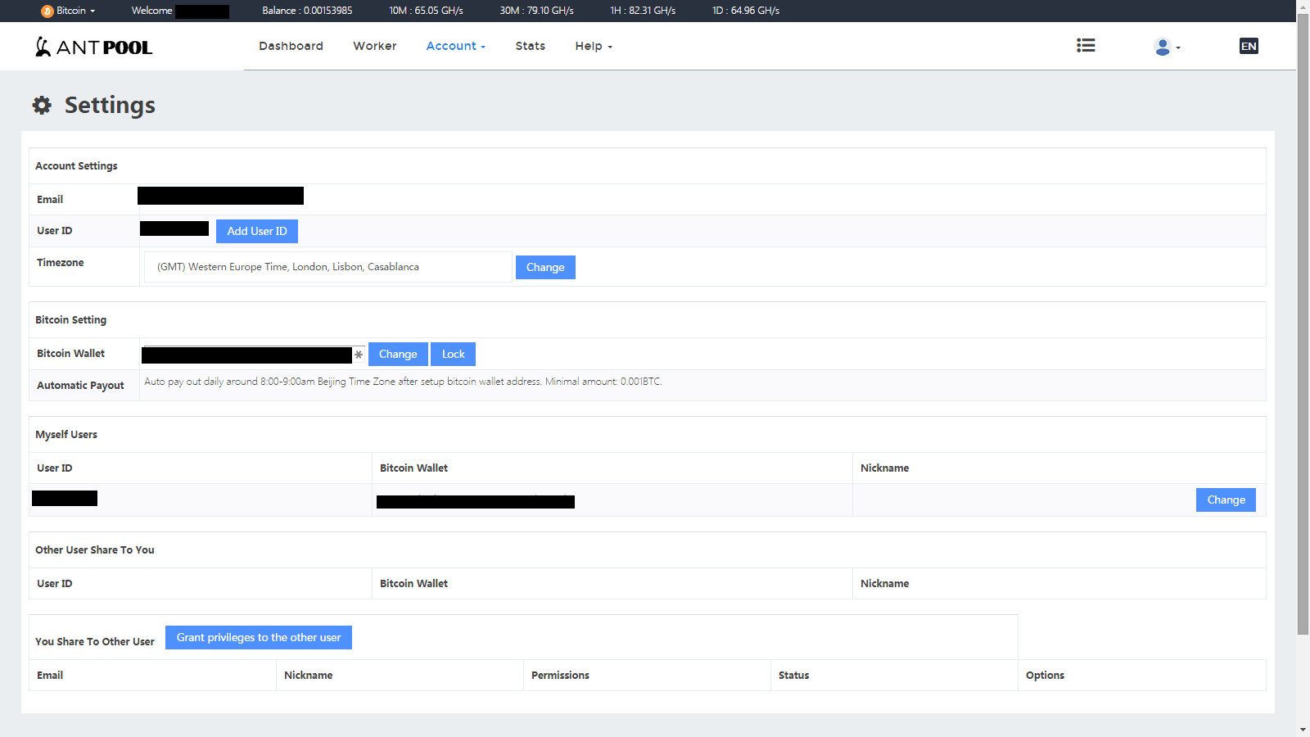Image resolution: width=1310 pixels, height=737 pixels.
Task: Click Status column header
Action: pos(793,675)
